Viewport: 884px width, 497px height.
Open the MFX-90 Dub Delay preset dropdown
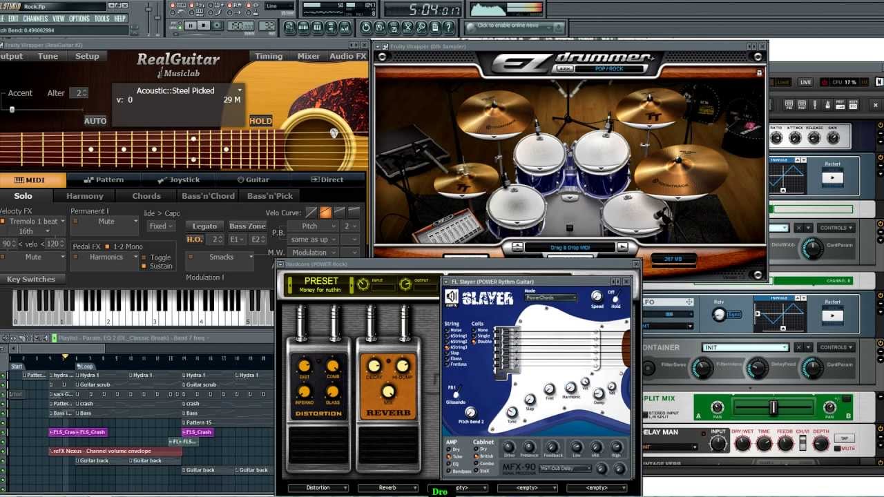coord(565,468)
